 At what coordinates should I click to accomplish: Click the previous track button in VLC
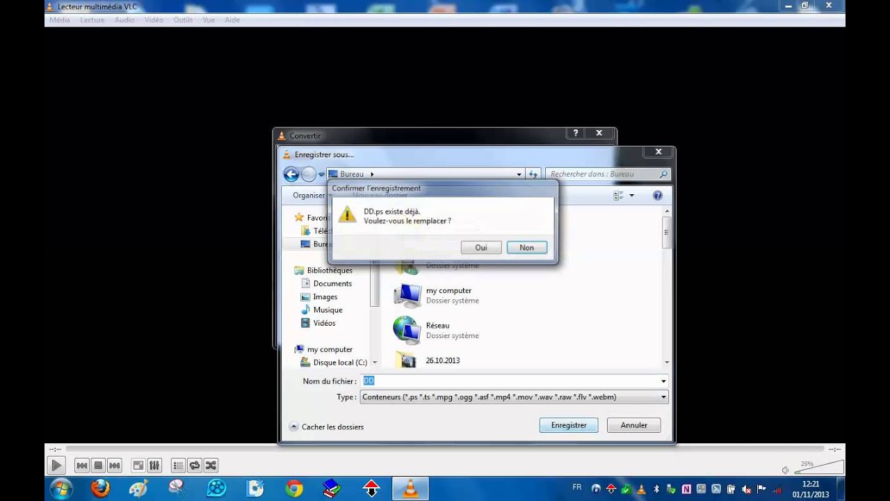[x=81, y=466]
